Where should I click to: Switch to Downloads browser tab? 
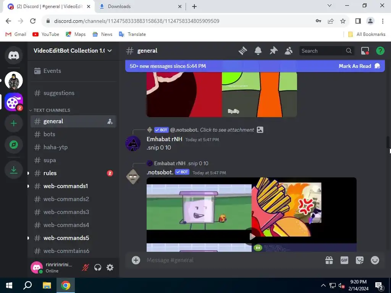[x=141, y=6]
